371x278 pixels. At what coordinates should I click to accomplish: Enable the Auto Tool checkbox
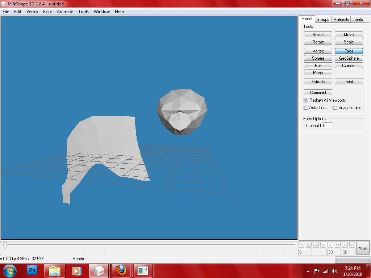306,107
